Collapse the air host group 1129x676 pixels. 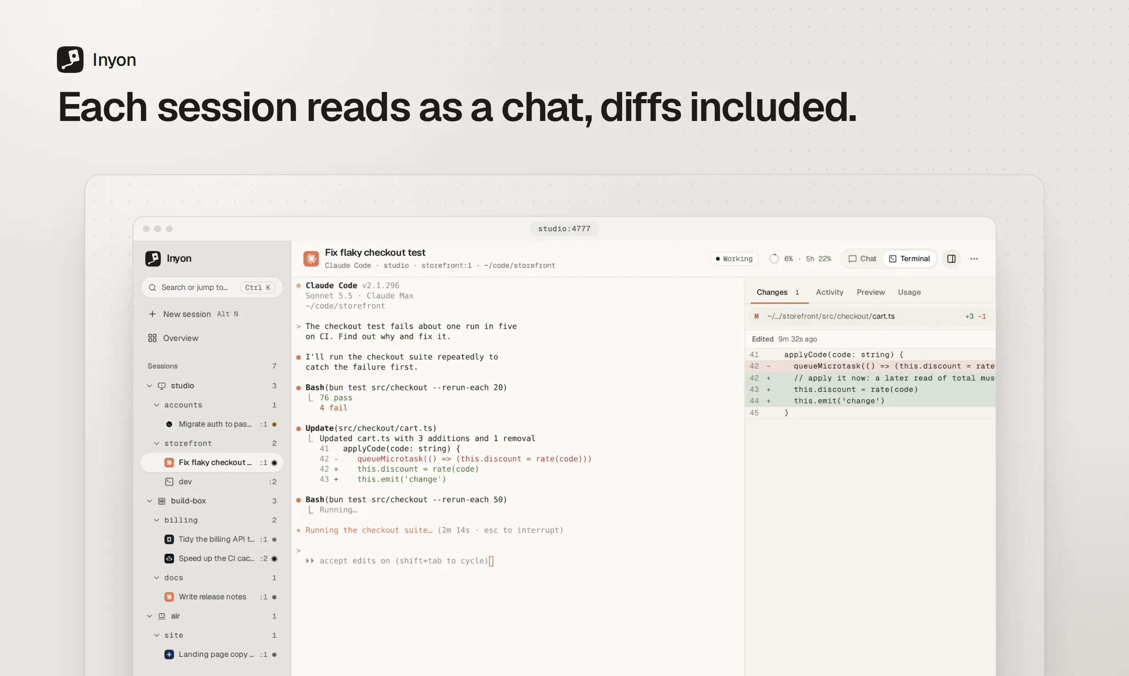click(x=149, y=616)
